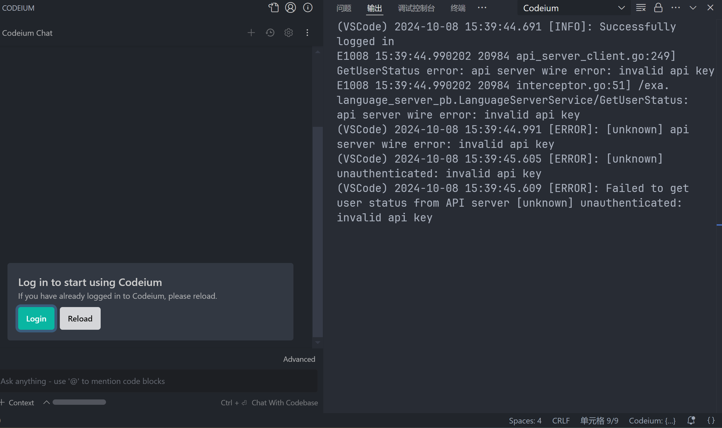Click the 'Log in to start using Codeium' heading
This screenshot has height=428, width=722.
coord(90,282)
